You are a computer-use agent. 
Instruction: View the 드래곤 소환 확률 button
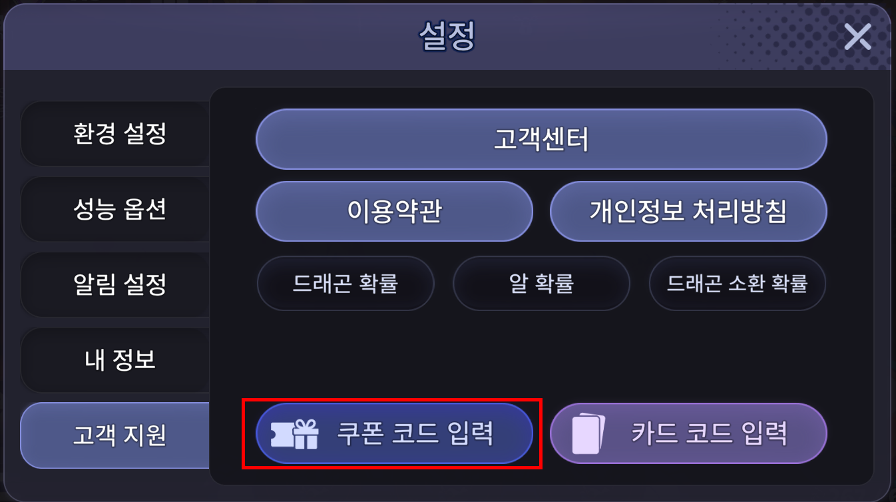[737, 284]
